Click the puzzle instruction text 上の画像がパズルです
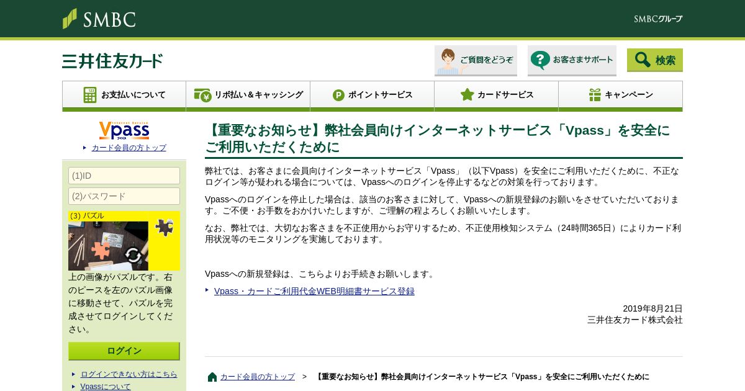 pyautogui.click(x=121, y=303)
